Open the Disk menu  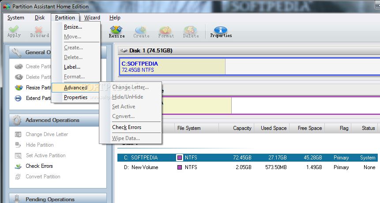(40, 18)
